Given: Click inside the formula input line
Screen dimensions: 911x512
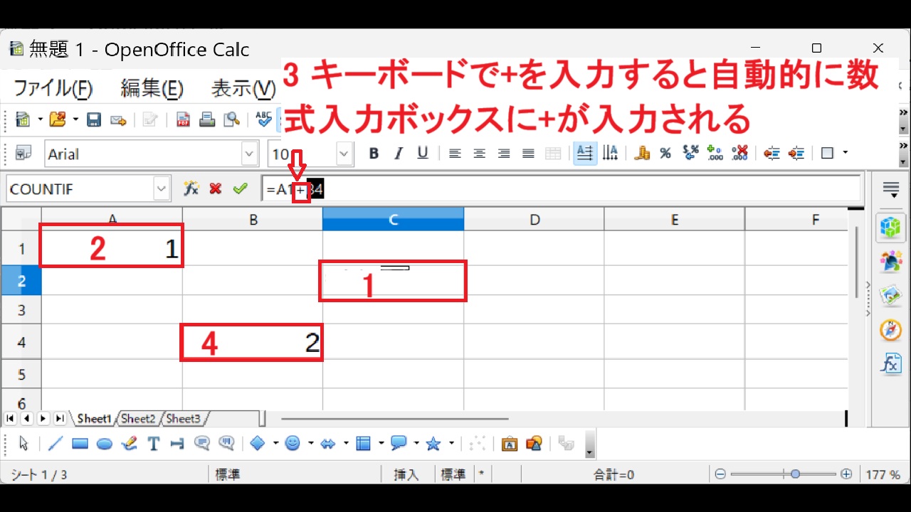Looking at the screenshot, I should (x=498, y=188).
